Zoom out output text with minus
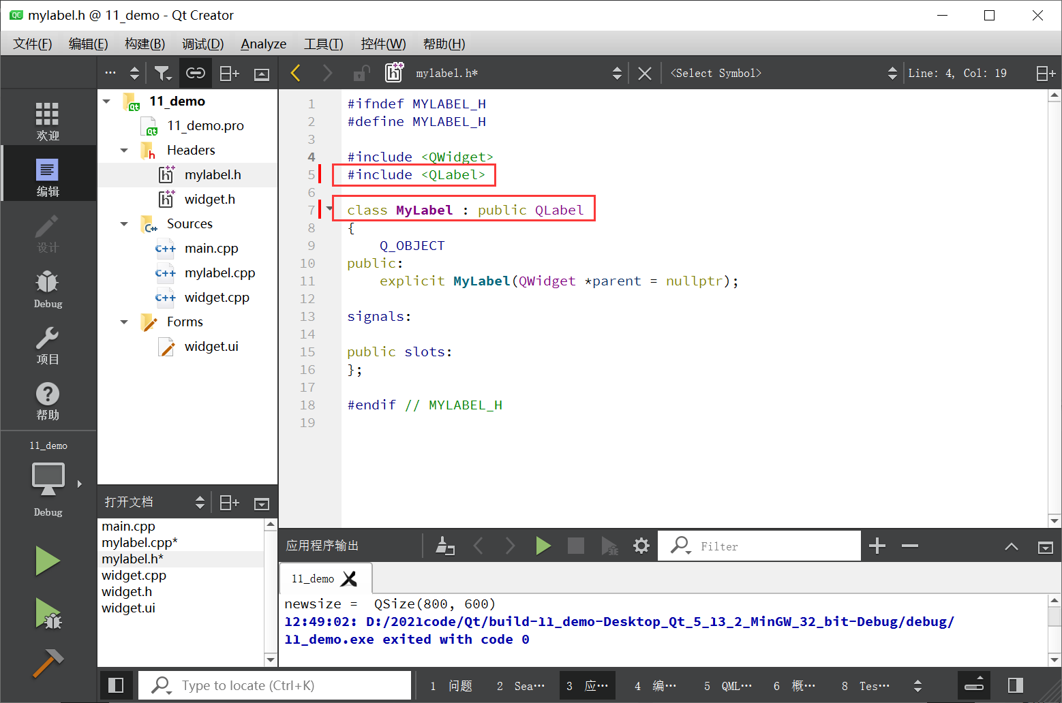 tap(910, 546)
